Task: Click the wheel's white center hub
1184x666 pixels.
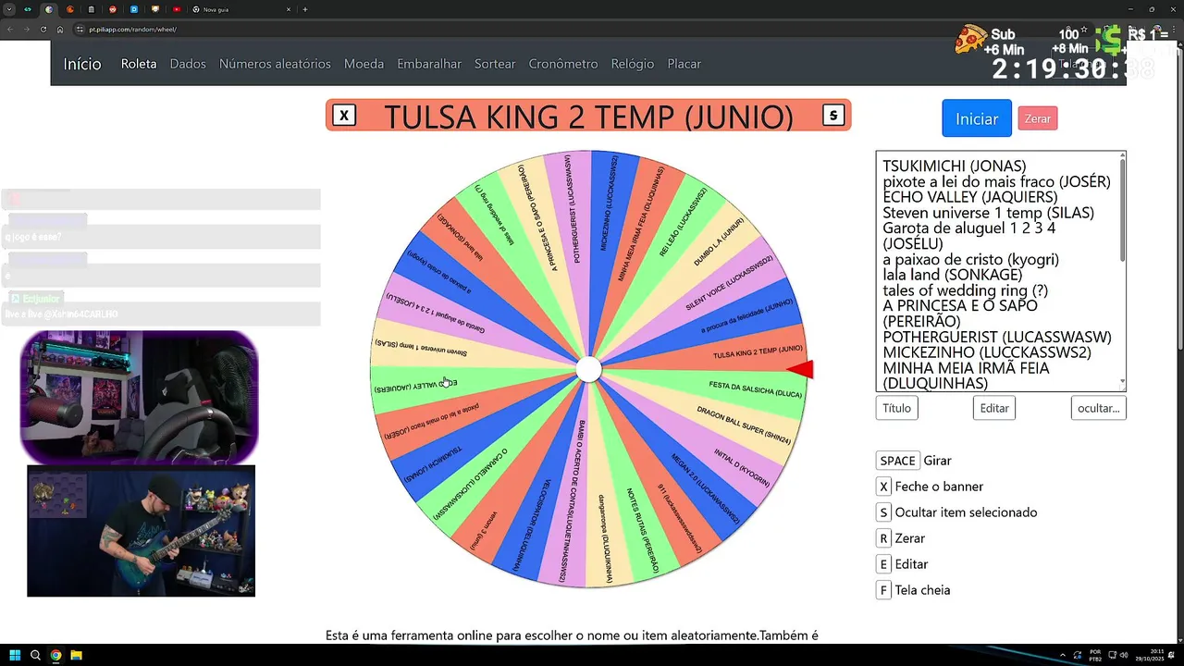Action: point(588,370)
